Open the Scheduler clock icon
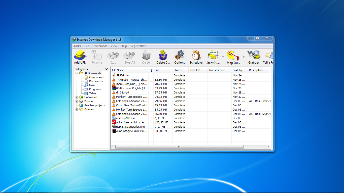 tap(196, 55)
